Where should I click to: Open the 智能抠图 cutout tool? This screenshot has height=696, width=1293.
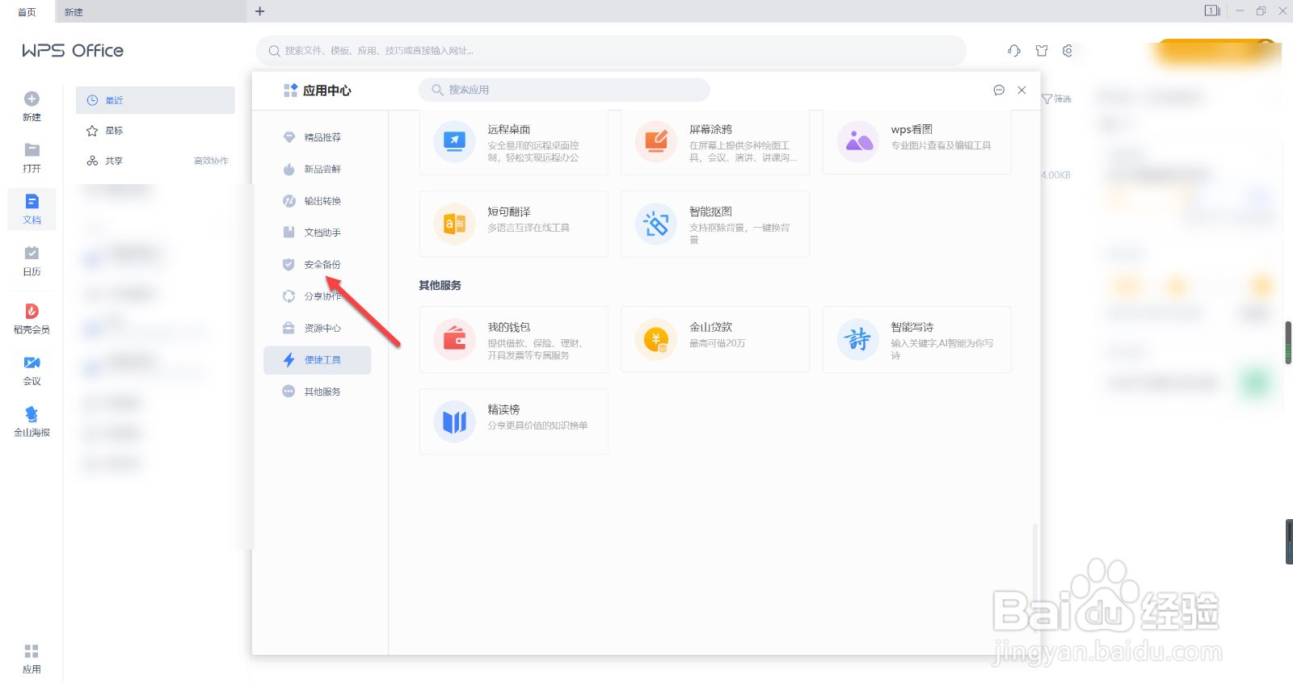715,224
